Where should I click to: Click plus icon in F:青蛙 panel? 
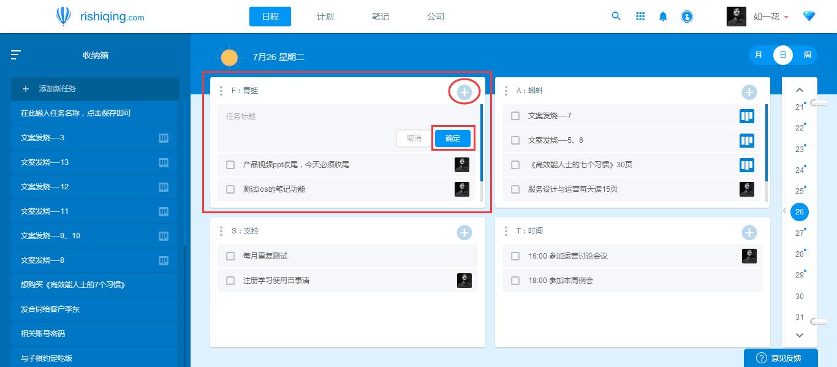tap(464, 92)
